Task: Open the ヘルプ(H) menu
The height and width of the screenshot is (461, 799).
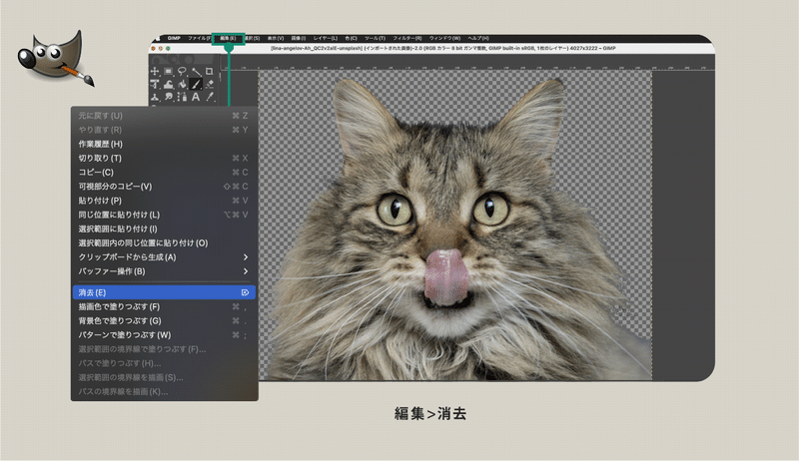Action: 478,38
